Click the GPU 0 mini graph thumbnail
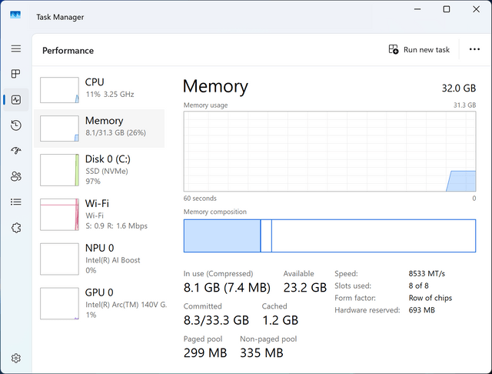This screenshot has height=374, width=492. [x=59, y=304]
